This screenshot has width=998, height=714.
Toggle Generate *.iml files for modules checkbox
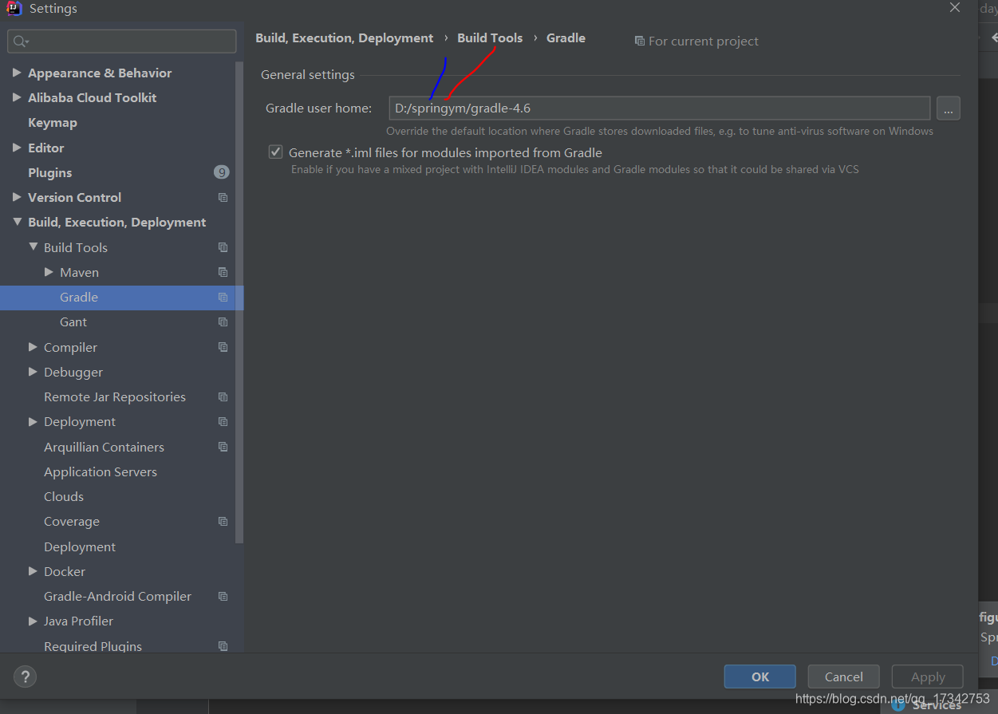(x=276, y=152)
